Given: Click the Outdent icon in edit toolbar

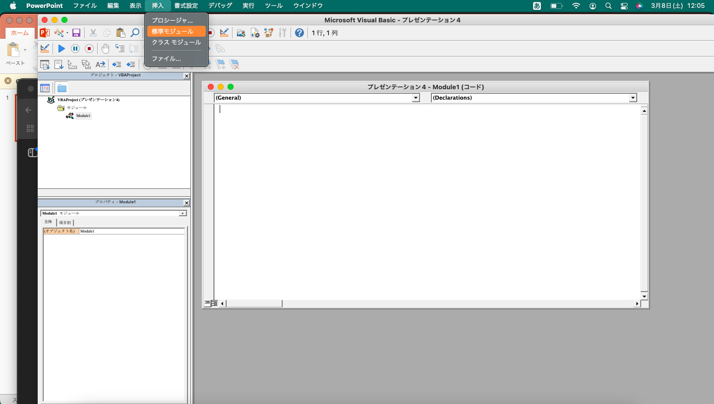Looking at the screenshot, I should (x=130, y=64).
